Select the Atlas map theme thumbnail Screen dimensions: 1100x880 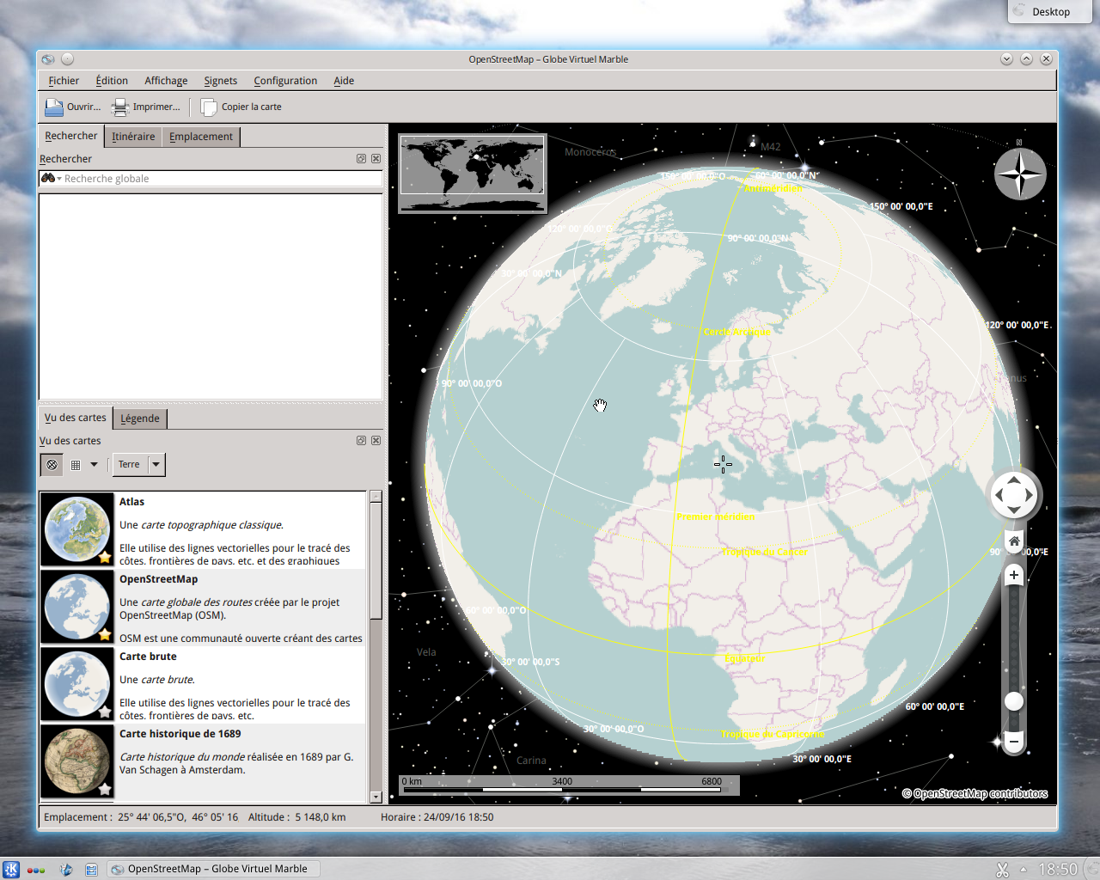[77, 529]
